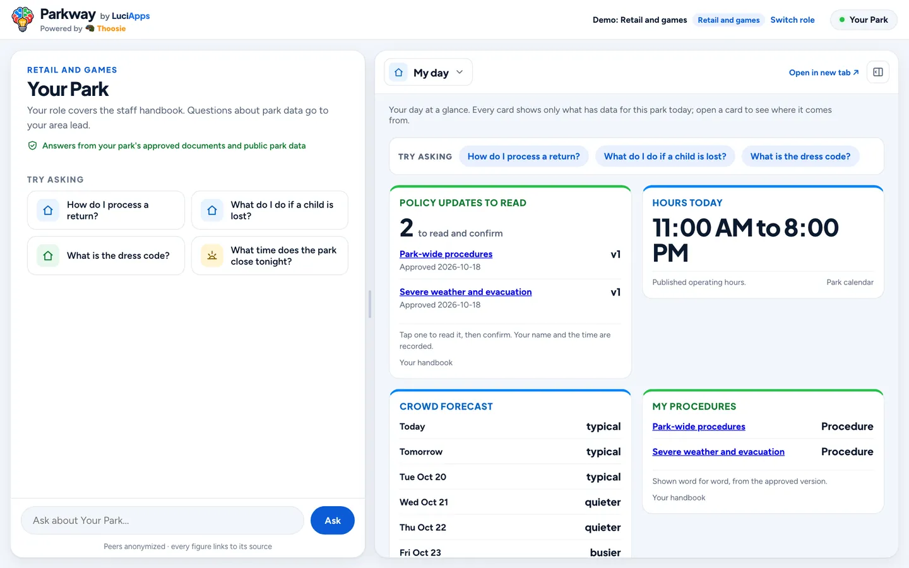
Task: Click the shield check icon near approved documents
Action: (32, 146)
